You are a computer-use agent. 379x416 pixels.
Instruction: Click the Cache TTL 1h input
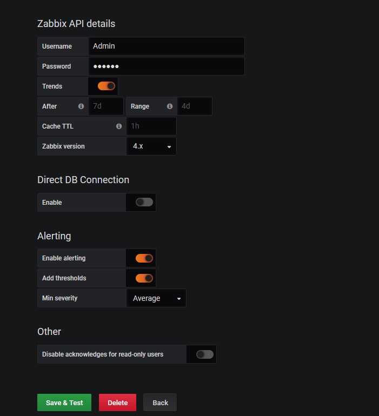point(151,126)
